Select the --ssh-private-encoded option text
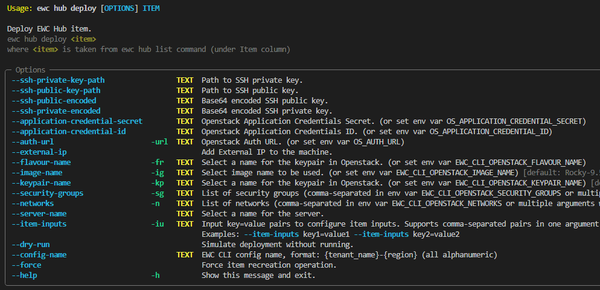The image size is (600, 290). pyautogui.click(x=56, y=111)
